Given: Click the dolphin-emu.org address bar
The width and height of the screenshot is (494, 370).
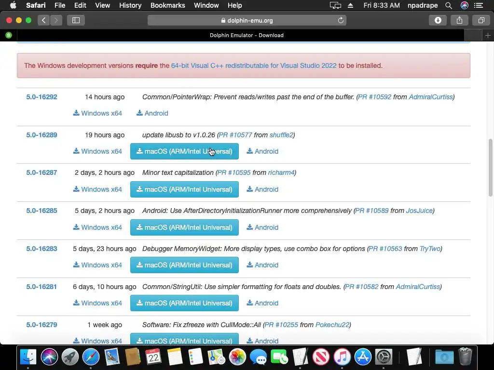Looking at the screenshot, I should [247, 20].
